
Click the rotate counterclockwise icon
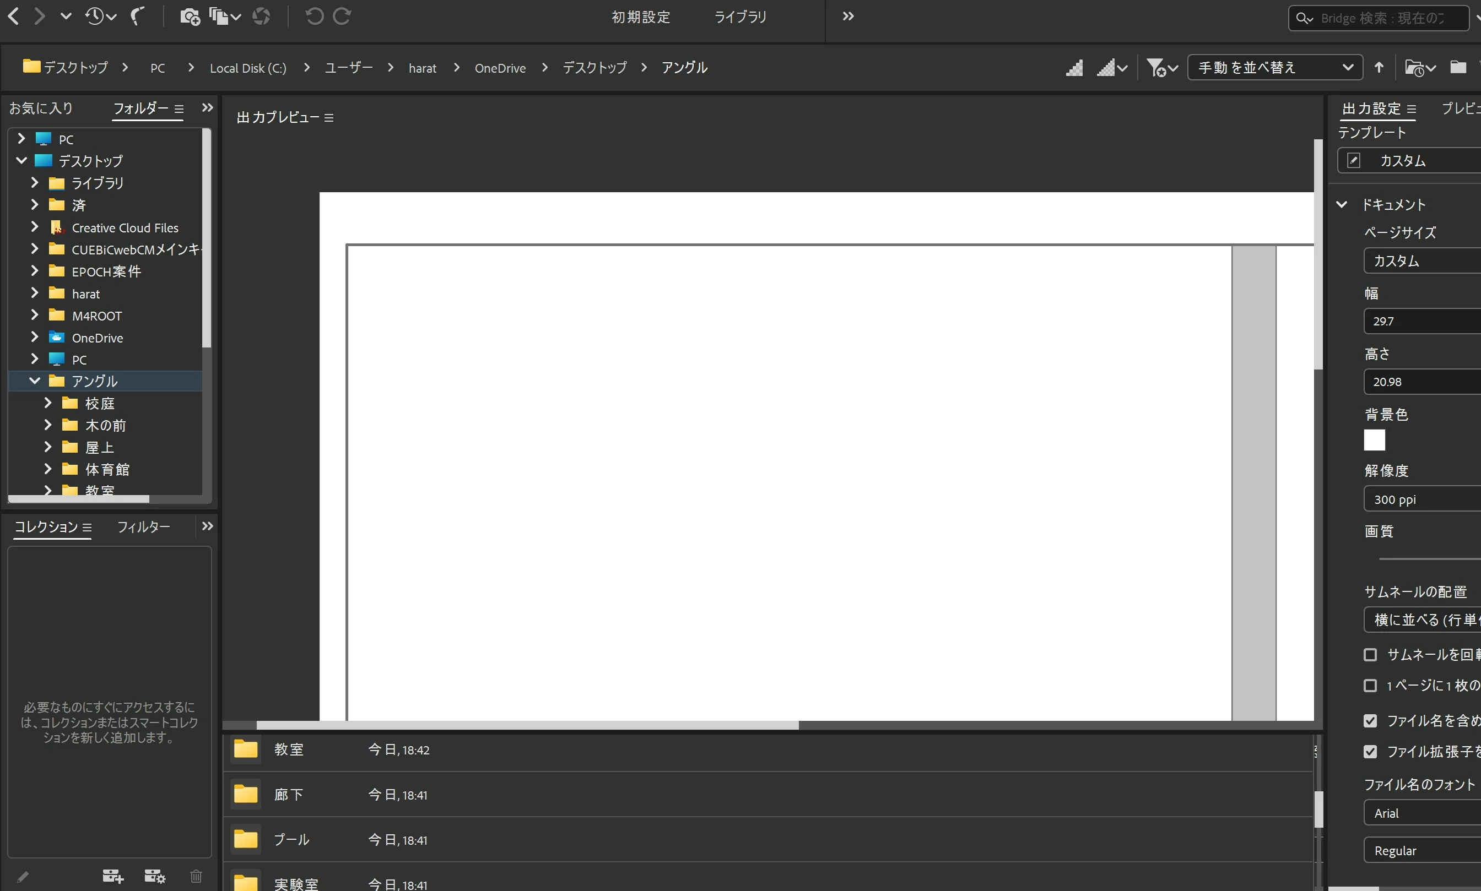pos(314,16)
